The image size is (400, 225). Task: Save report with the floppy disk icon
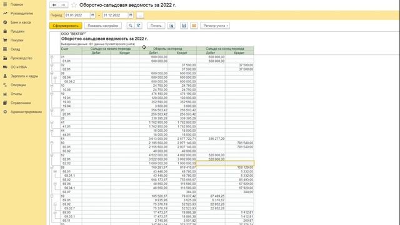click(184, 26)
